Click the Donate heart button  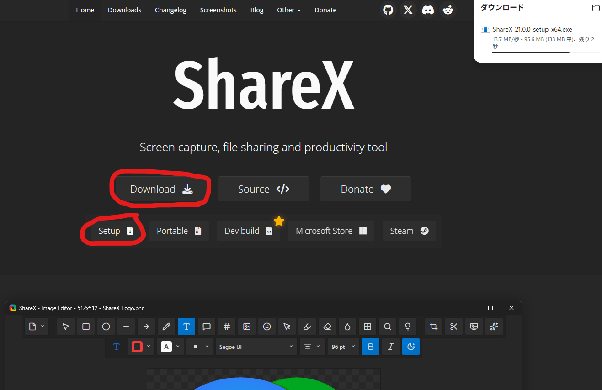point(366,189)
